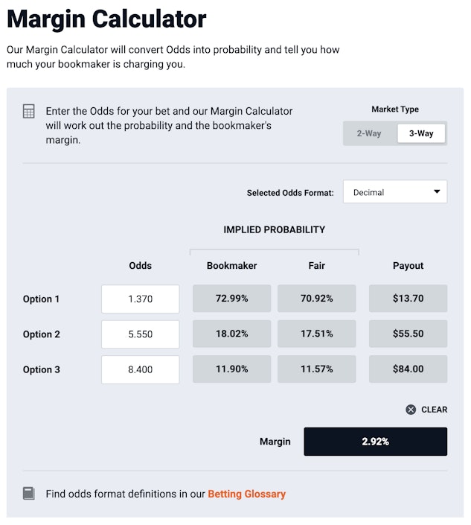Click the Option 3 bookmaker probability 11.90%
This screenshot has width=471, height=525.
[232, 369]
